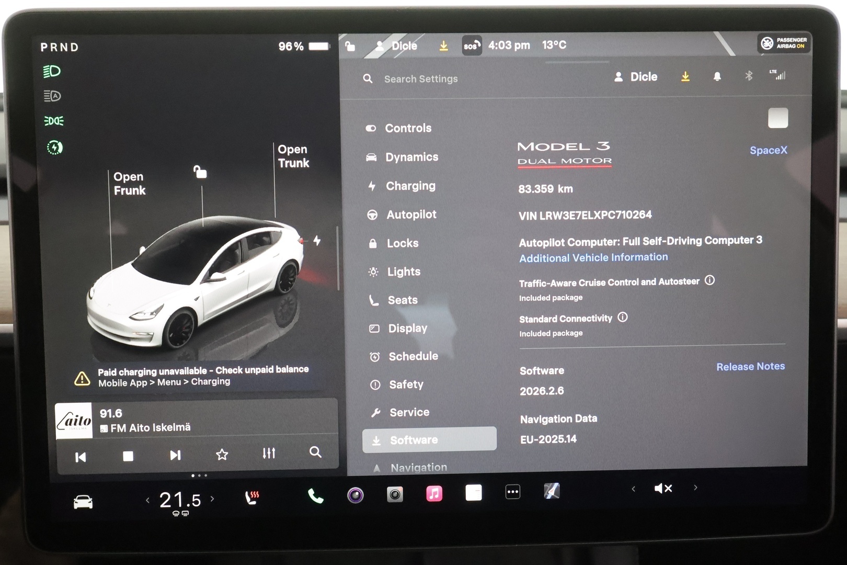Open car controls from bottom bar
Image resolution: width=847 pixels, height=565 pixels.
point(83,502)
